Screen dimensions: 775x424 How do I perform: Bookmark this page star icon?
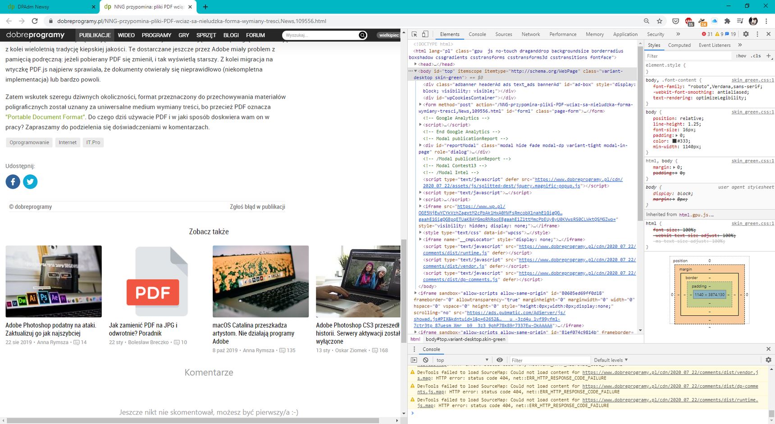tap(660, 21)
